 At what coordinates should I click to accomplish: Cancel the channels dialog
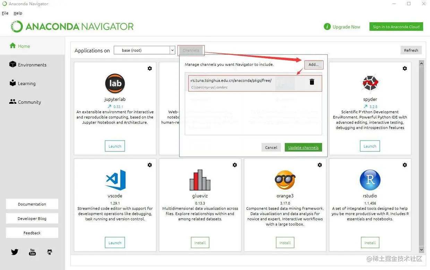pos(271,147)
